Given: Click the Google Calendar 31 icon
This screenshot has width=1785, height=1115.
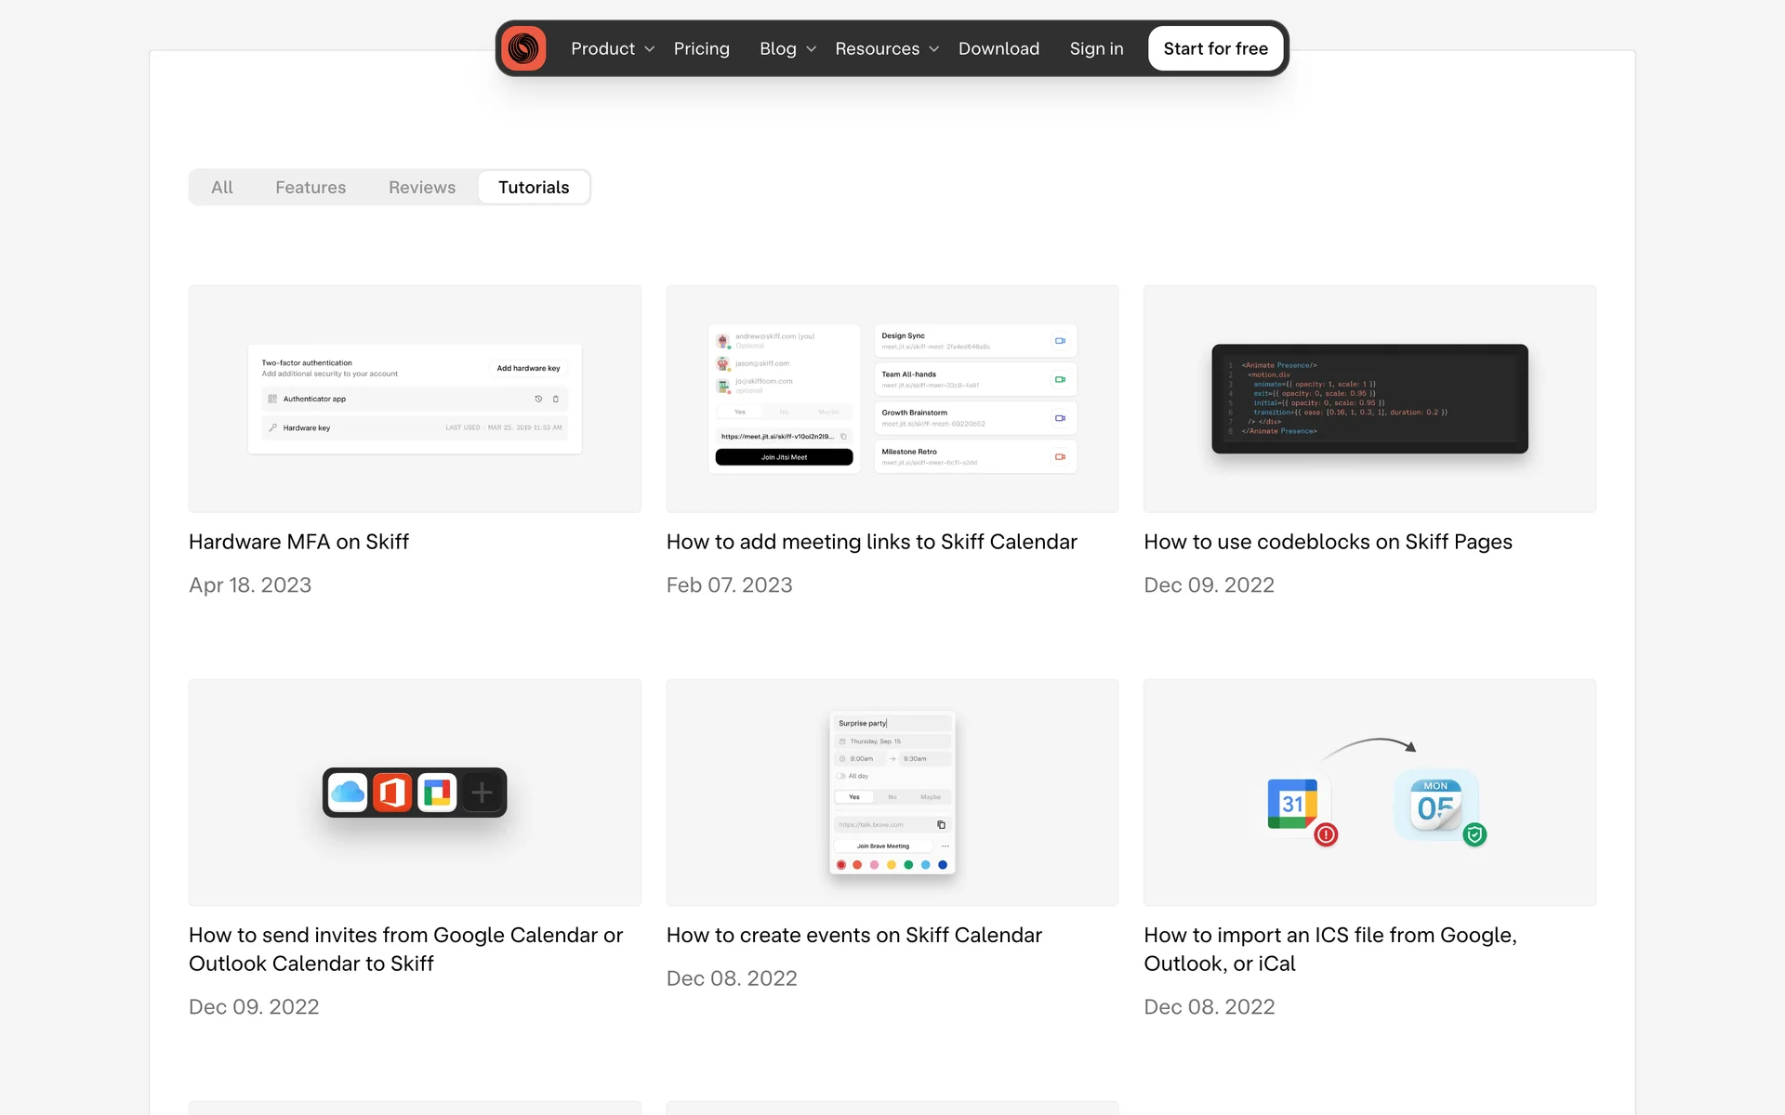Looking at the screenshot, I should [1292, 804].
